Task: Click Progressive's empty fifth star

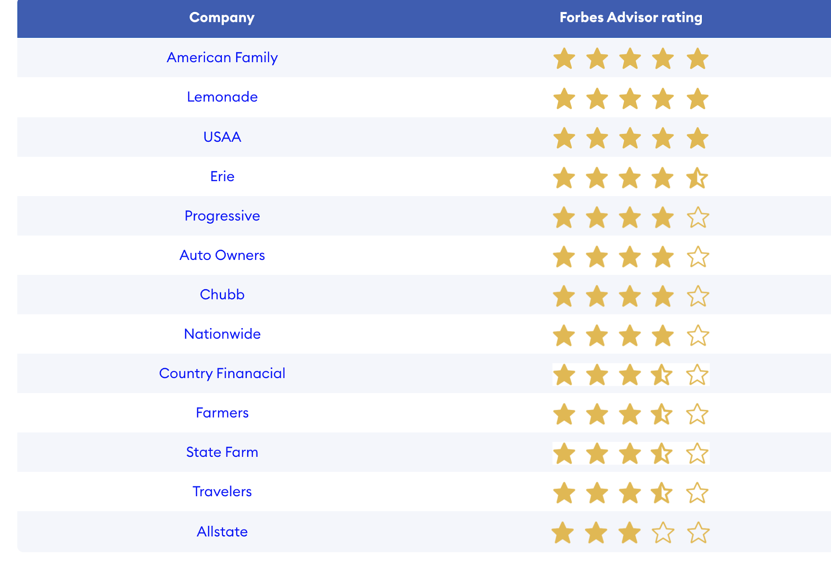Action: click(698, 217)
